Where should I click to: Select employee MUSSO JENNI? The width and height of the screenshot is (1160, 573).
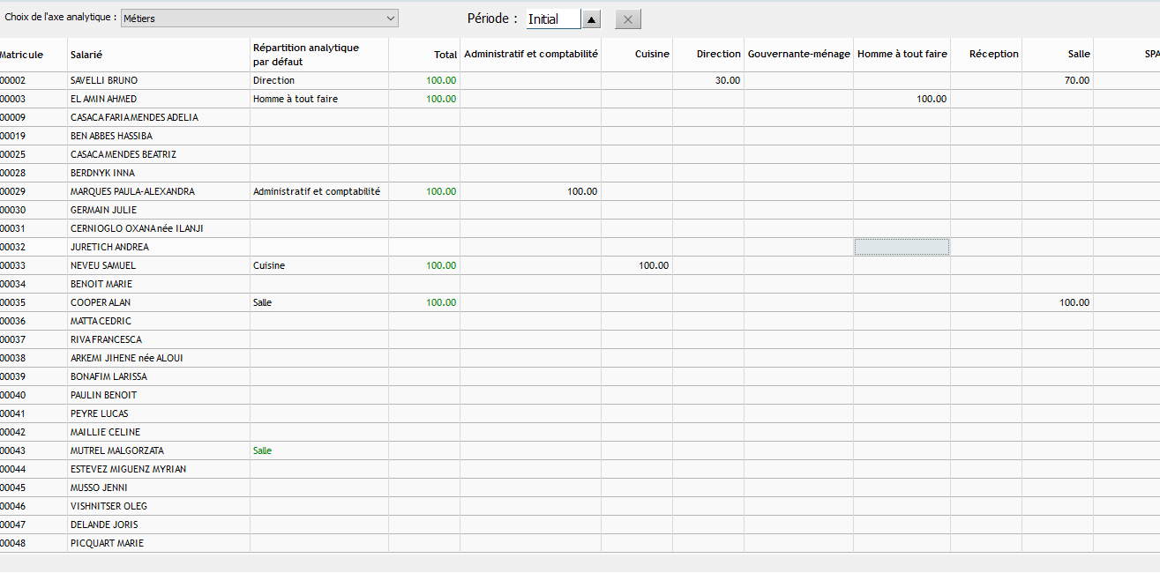coord(99,487)
